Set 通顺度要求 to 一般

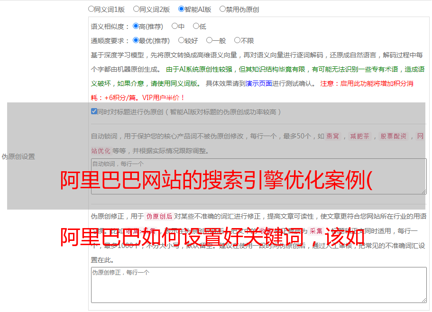[210, 40]
